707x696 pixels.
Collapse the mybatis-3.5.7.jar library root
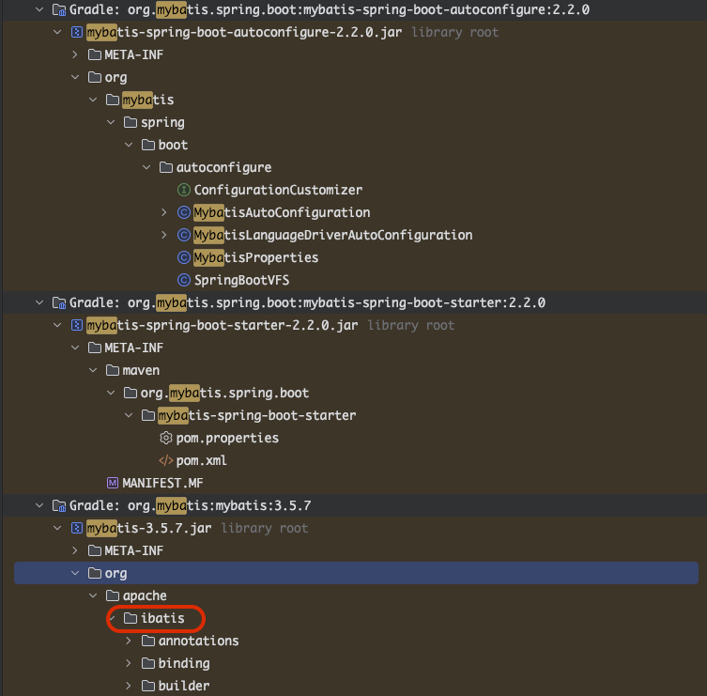click(57, 528)
